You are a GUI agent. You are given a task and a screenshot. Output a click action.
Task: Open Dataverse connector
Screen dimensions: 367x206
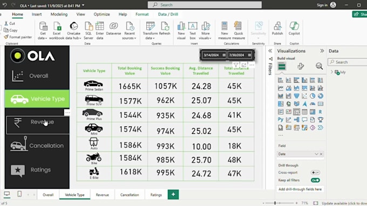pos(113,29)
